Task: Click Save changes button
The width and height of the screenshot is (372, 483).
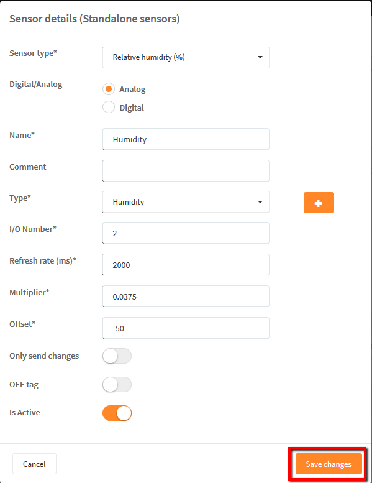Action: tap(329, 464)
